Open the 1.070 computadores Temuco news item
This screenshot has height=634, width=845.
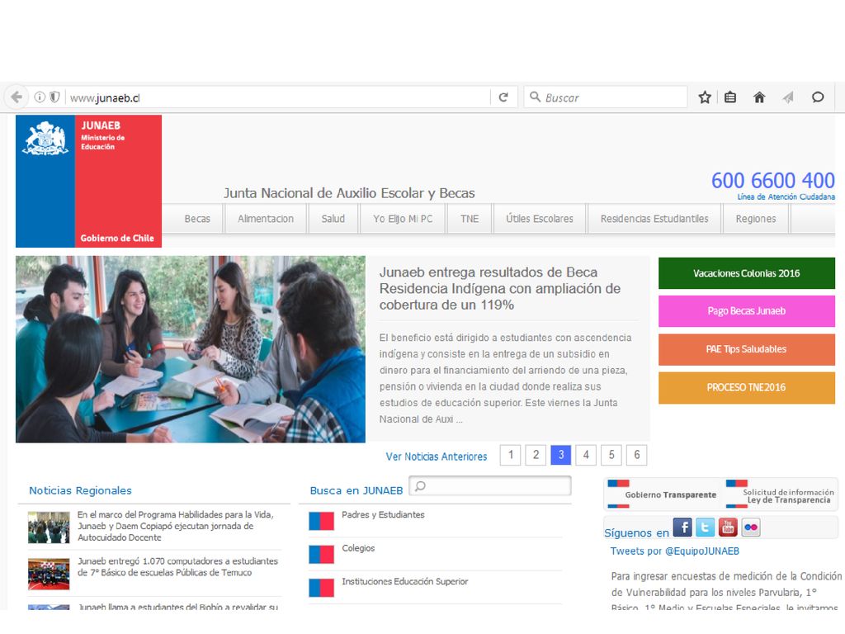pyautogui.click(x=178, y=566)
